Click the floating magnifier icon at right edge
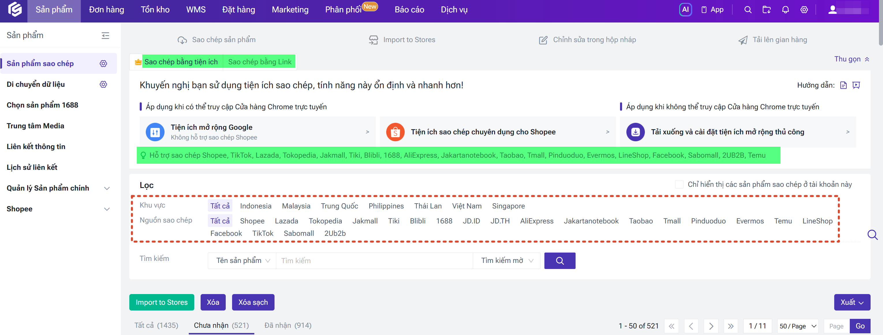 872,235
